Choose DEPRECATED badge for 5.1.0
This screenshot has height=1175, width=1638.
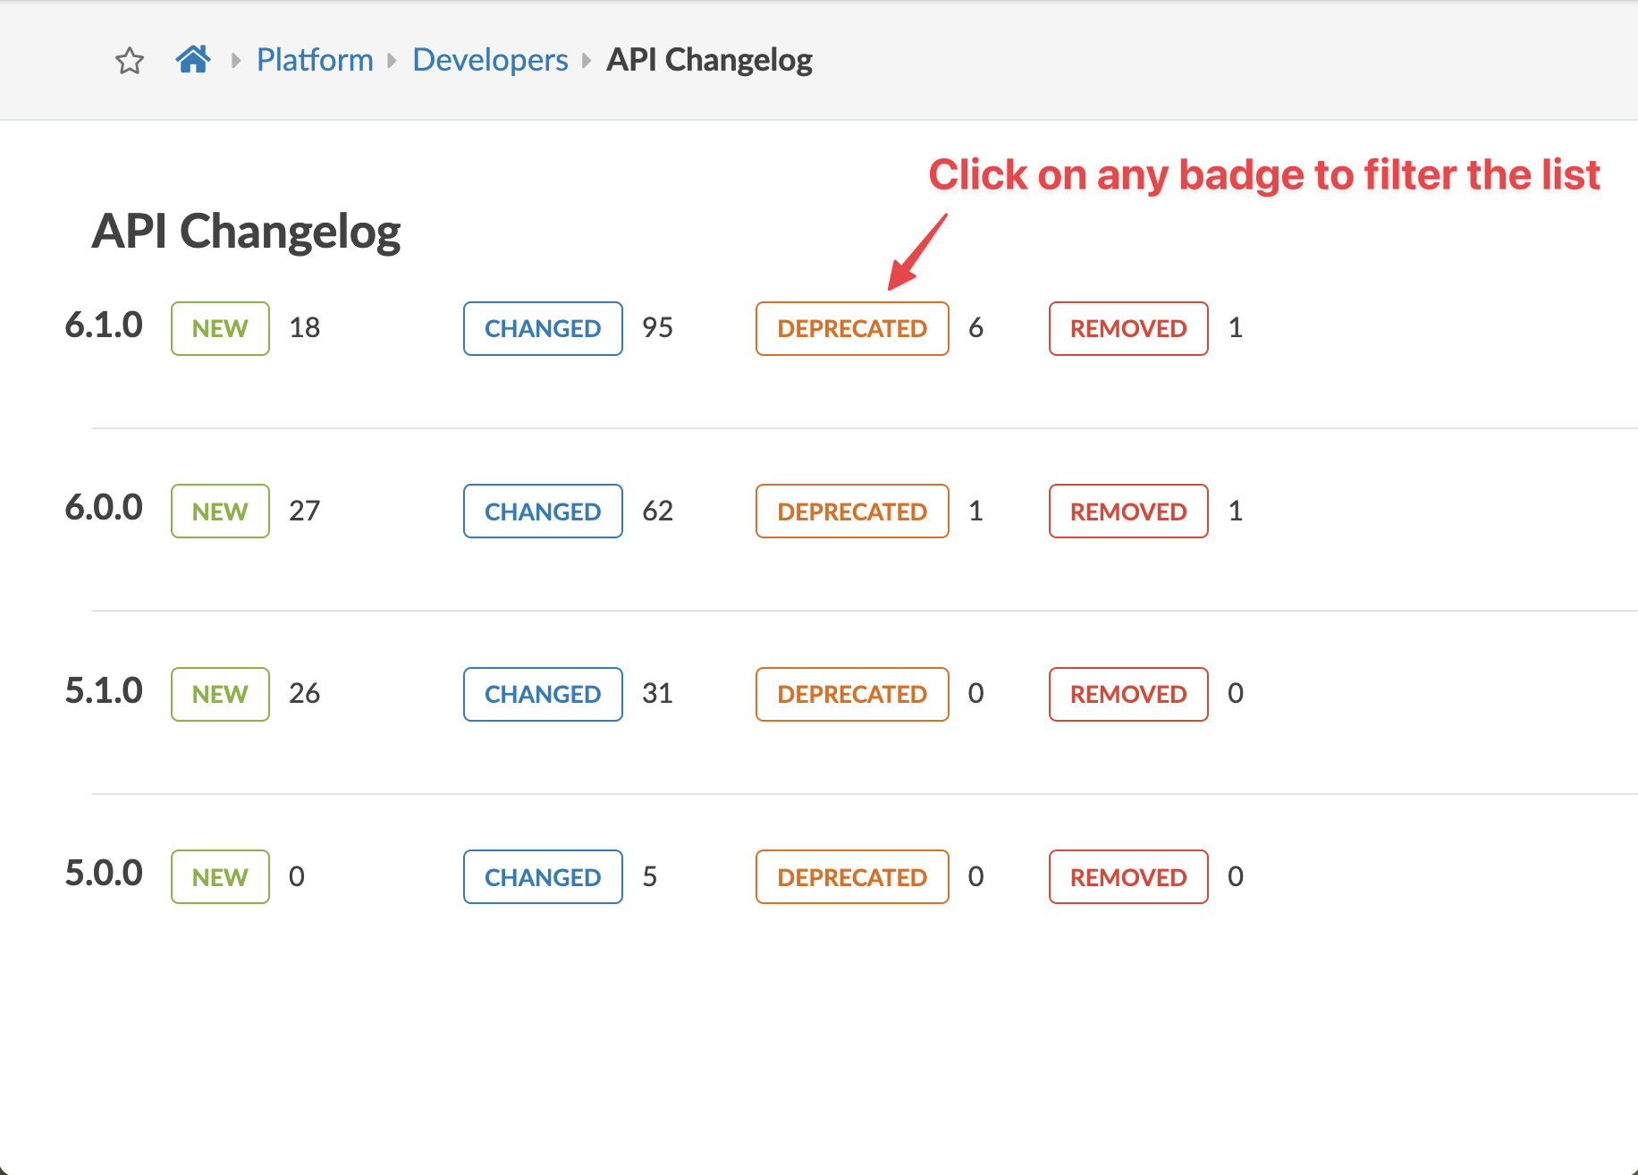point(852,694)
